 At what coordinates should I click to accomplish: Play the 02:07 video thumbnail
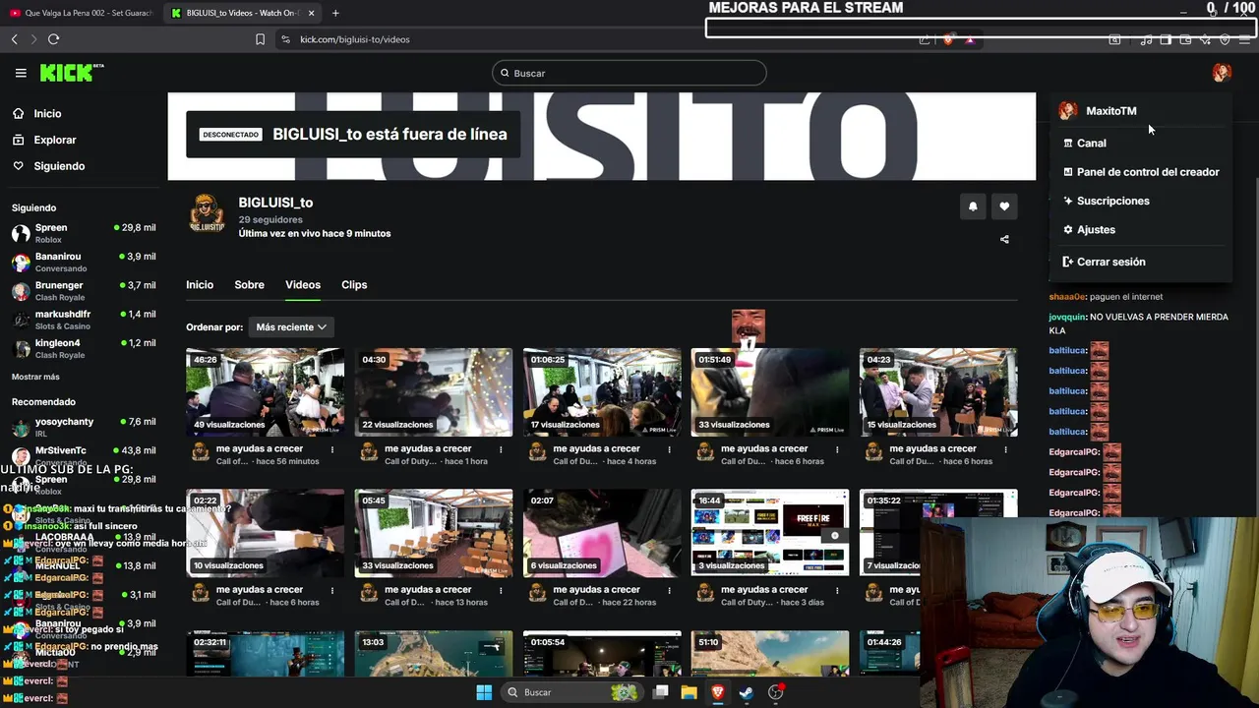point(602,533)
